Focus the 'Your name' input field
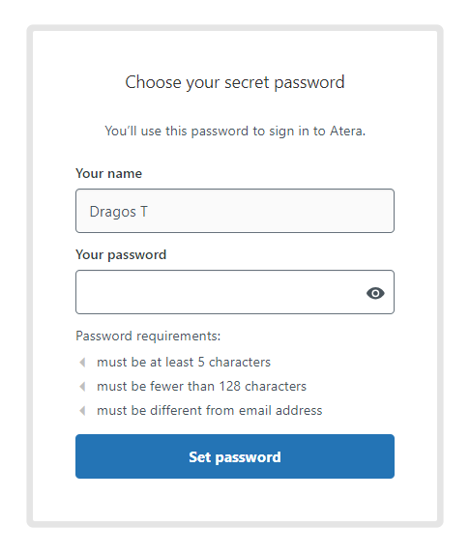This screenshot has height=556, width=470. (235, 211)
